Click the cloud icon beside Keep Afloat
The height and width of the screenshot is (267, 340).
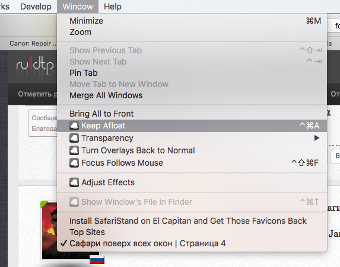click(x=74, y=126)
